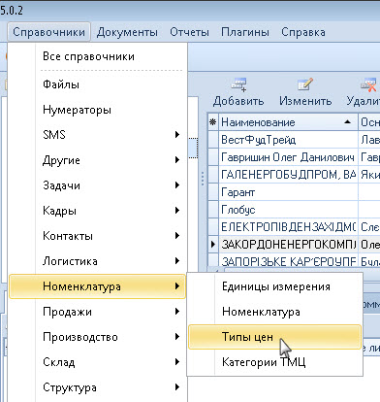This screenshot has height=402, width=380.
Task: Click the sort arrow in Наименование header
Action: tap(347, 122)
